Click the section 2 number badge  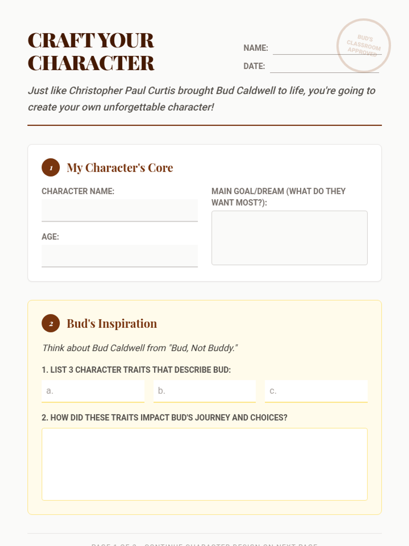click(51, 323)
